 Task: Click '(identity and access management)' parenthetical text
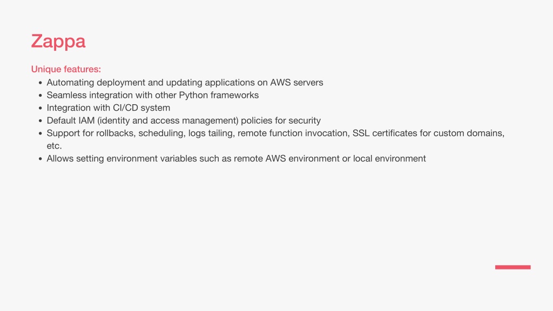(x=168, y=121)
